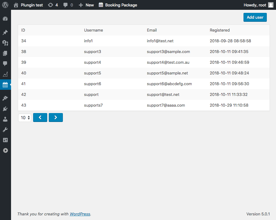Click email support4@test.com.au
This screenshot has width=276, height=220.
coord(168,63)
